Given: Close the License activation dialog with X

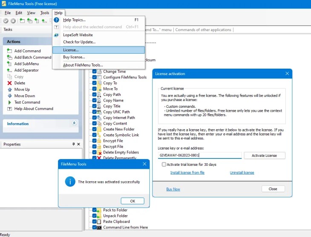Looking at the screenshot, I should click(x=287, y=73).
